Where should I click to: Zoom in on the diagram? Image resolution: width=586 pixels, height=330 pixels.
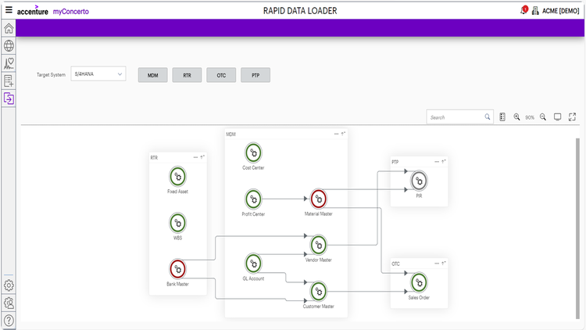click(516, 117)
